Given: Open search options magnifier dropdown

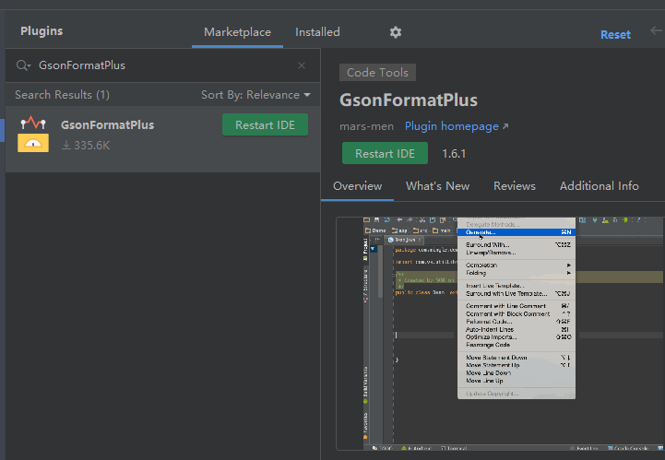Looking at the screenshot, I should [23, 65].
